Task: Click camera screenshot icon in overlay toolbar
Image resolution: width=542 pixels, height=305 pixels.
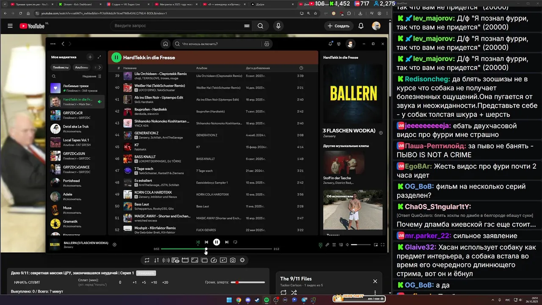Action: coord(232,260)
